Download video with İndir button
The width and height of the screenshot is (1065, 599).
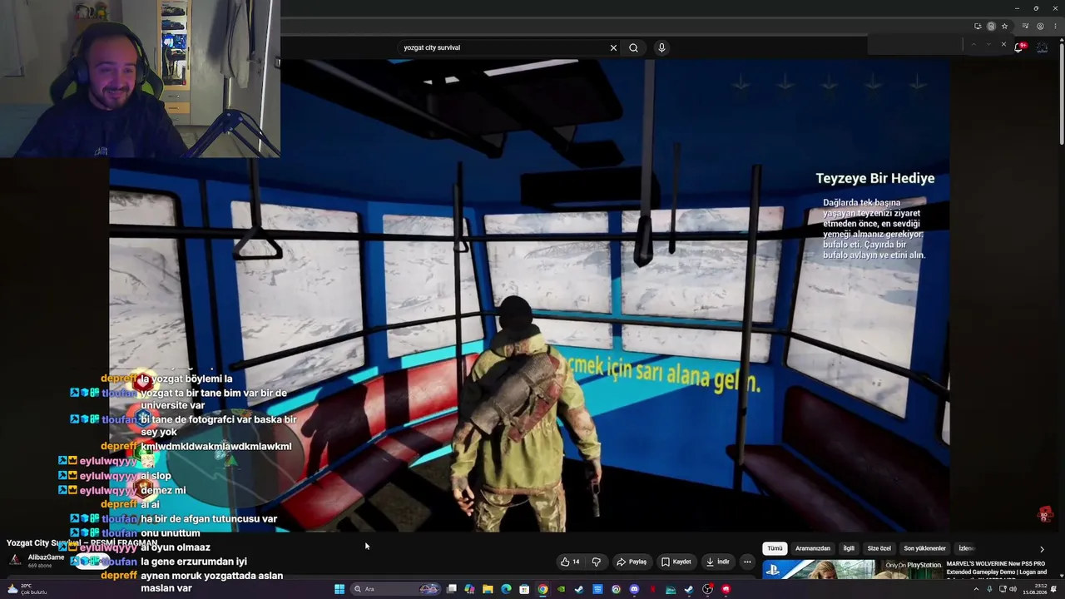coord(717,562)
